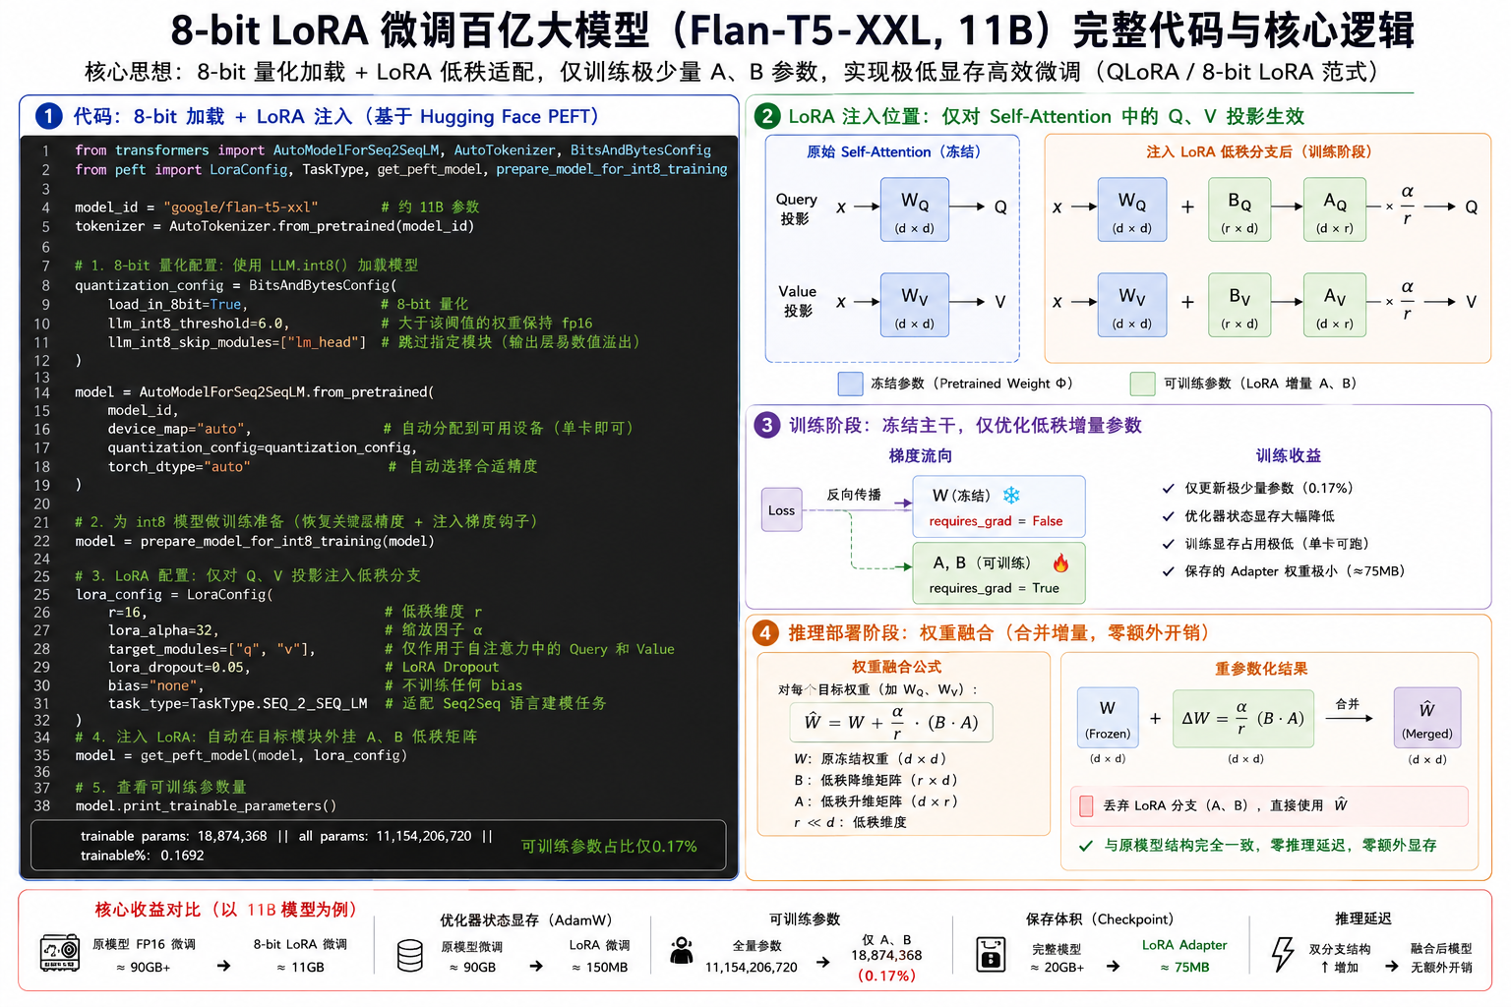
Task: Click the green AV (d × r) box
Action: point(1335,305)
